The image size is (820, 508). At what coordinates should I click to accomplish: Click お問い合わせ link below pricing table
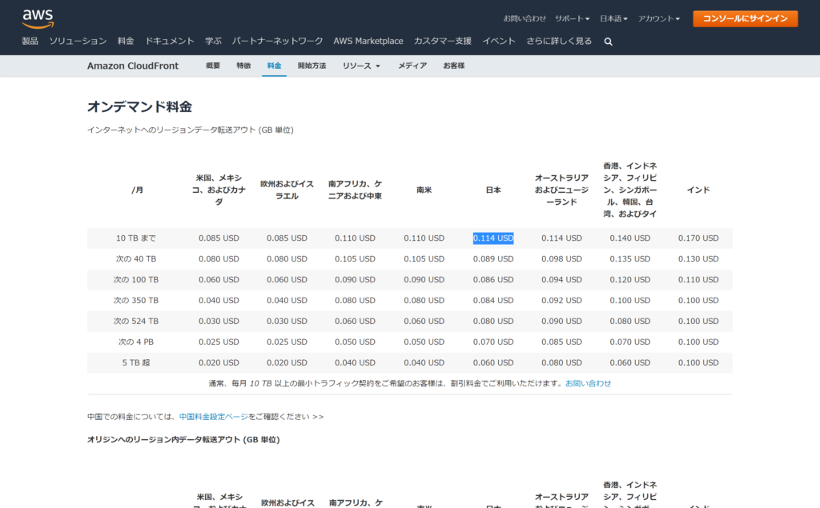(588, 383)
